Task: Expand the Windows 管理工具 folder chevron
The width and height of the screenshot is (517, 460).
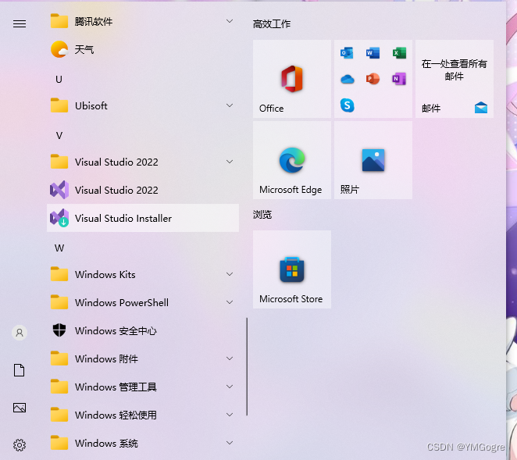Action: click(x=230, y=387)
